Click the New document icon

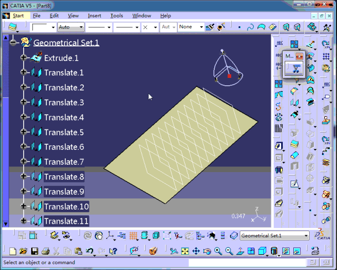click(13, 251)
